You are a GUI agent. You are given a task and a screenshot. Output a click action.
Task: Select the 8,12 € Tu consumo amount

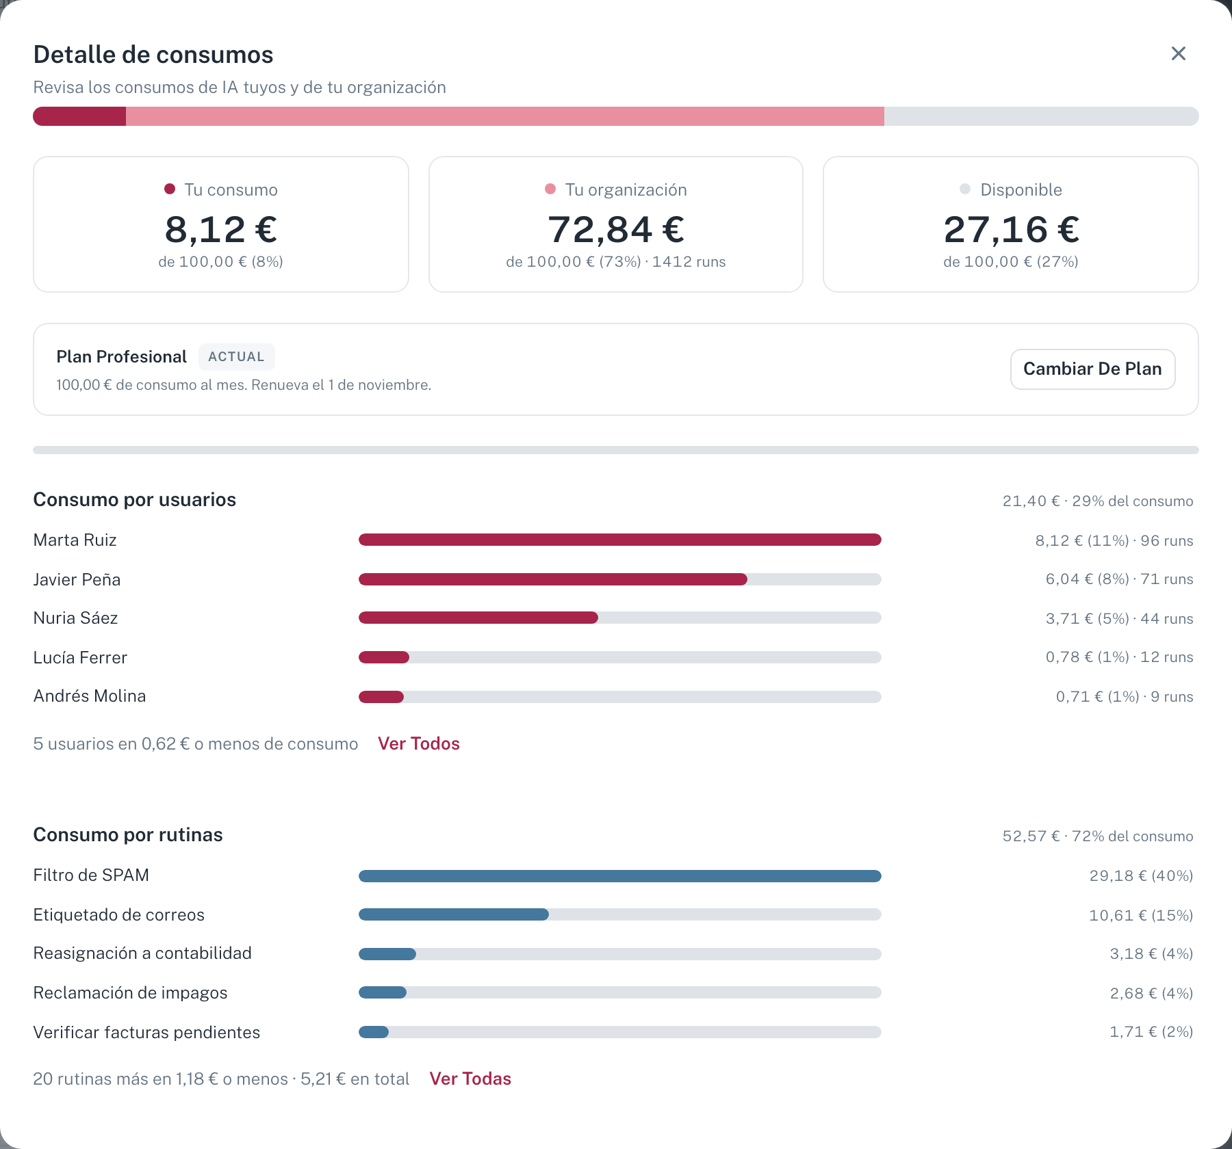221,229
